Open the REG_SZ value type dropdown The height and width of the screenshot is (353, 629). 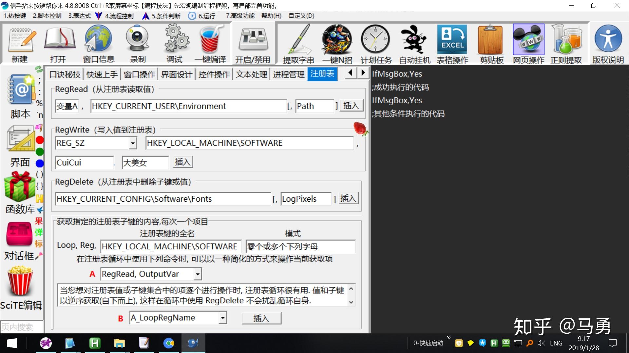click(x=133, y=143)
